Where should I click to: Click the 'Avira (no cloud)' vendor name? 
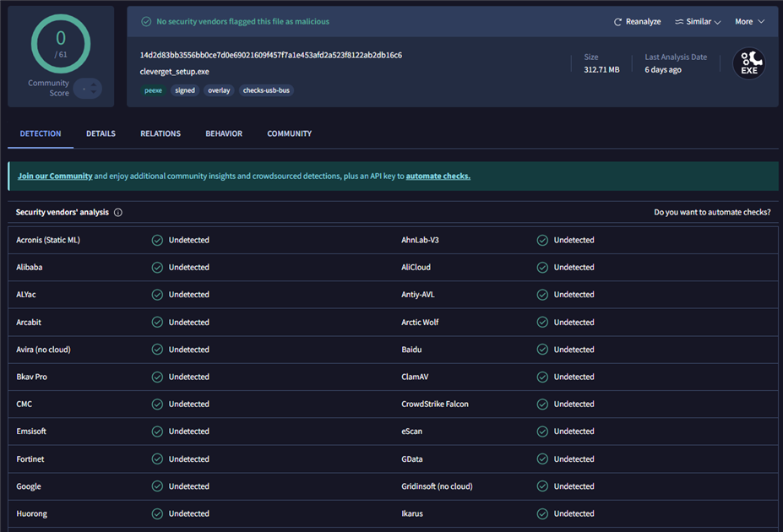[43, 350]
